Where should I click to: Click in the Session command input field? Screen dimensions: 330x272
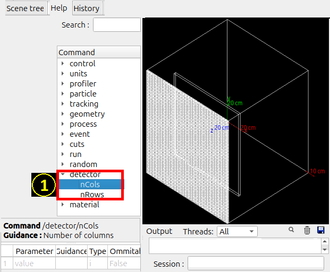pyautogui.click(x=256, y=264)
